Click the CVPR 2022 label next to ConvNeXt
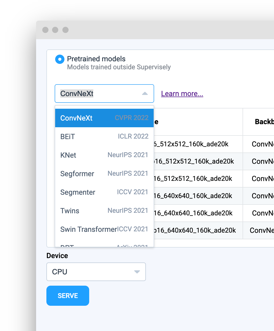 point(131,117)
